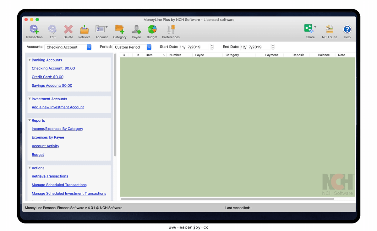
Task: Open the NCH Suite toolbox
Action: click(330, 32)
